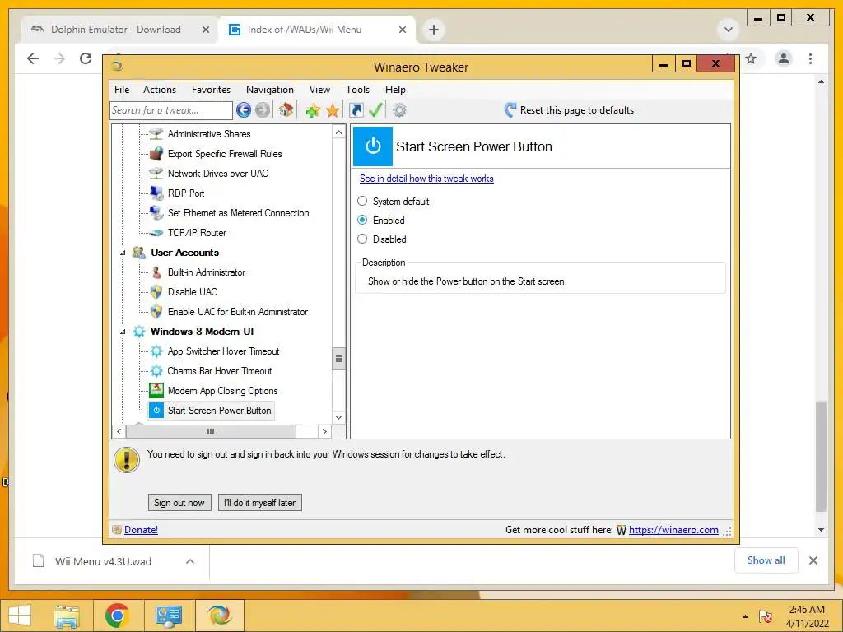This screenshot has height=632, width=843.
Task: Open Favorites using the orange star icon
Action: click(x=333, y=111)
